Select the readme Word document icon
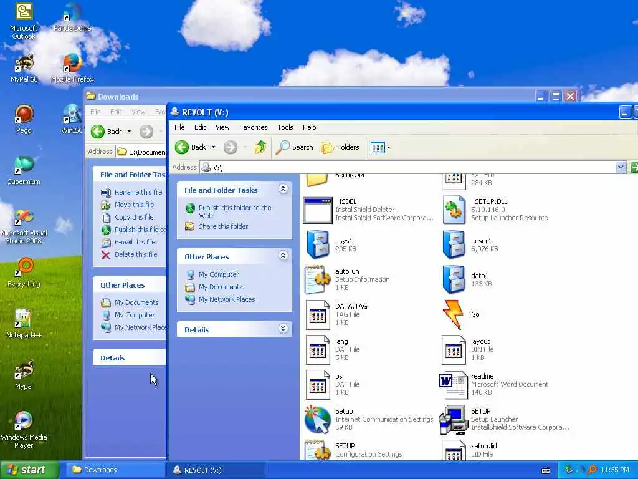This screenshot has height=479, width=638. [x=454, y=384]
